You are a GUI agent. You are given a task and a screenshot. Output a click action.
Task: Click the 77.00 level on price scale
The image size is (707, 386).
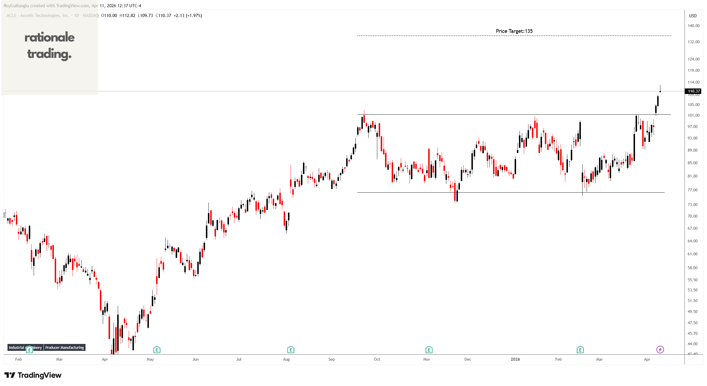693,190
